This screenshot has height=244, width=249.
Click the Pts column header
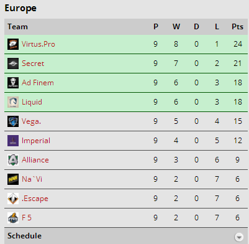click(x=237, y=27)
